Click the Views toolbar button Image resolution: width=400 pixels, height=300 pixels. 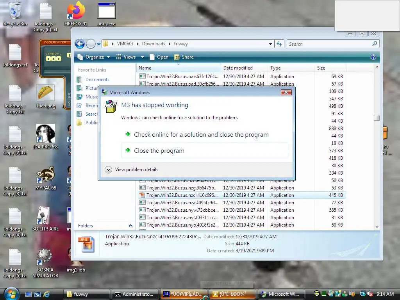tap(126, 57)
